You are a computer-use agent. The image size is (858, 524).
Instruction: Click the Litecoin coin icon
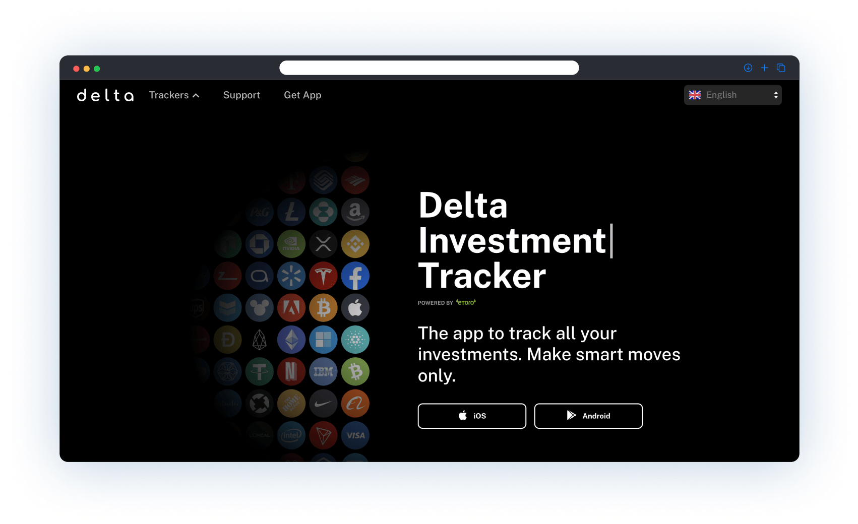291,212
